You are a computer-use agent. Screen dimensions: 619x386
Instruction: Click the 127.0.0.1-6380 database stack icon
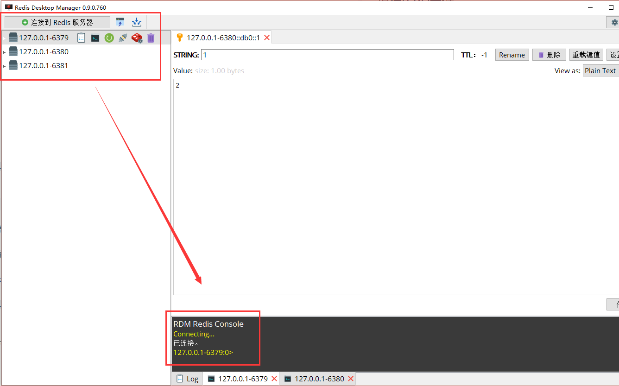13,52
